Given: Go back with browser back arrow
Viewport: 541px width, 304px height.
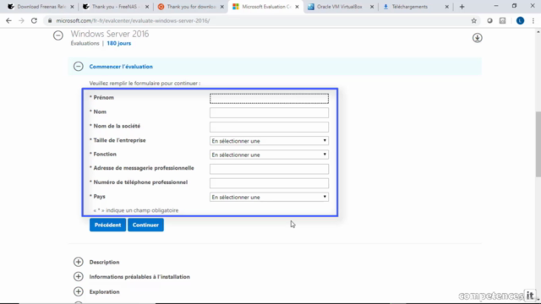Looking at the screenshot, I should tap(8, 20).
